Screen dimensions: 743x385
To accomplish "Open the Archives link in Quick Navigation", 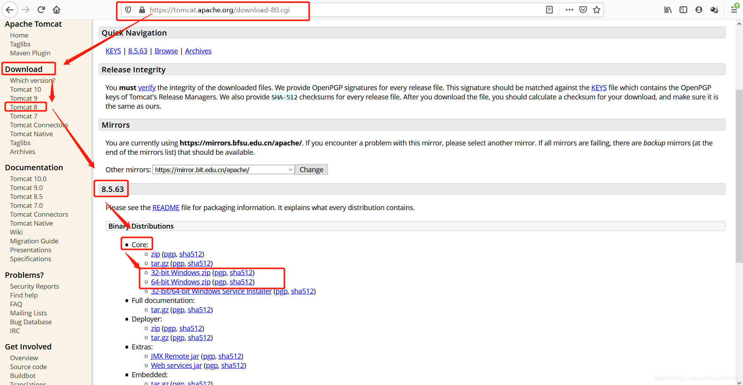I will [x=198, y=51].
